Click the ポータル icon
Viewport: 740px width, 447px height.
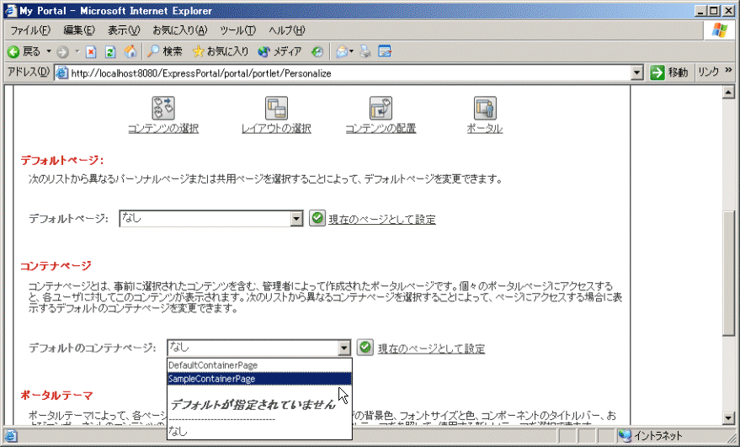pyautogui.click(x=485, y=108)
